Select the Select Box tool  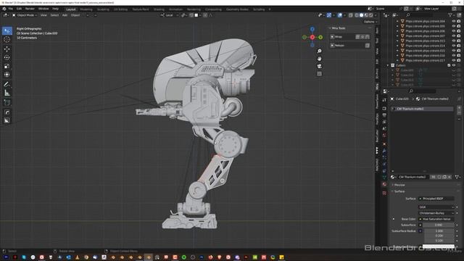pos(7,30)
